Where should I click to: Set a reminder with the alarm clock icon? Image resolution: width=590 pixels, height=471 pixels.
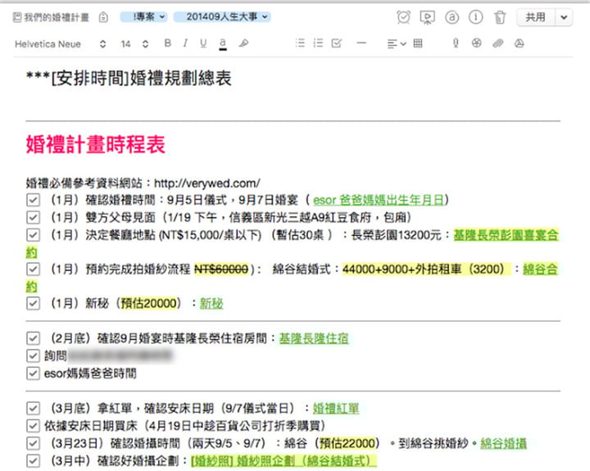pyautogui.click(x=403, y=17)
